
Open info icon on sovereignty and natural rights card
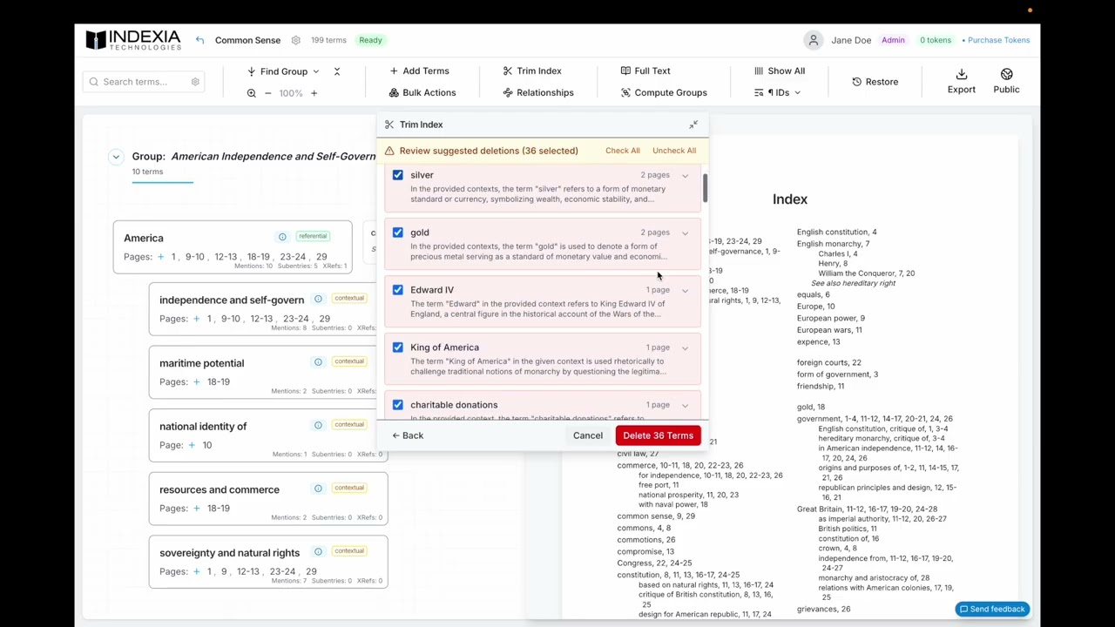tap(318, 551)
